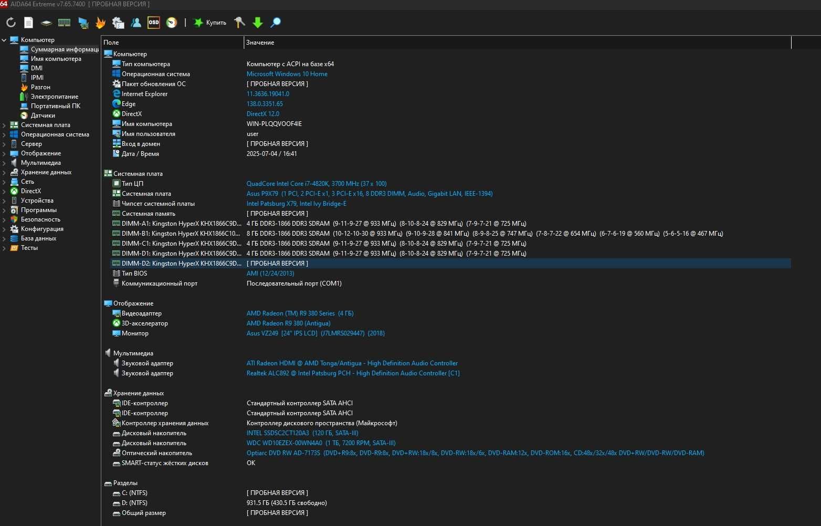Expand the Отображение tree node

4,153
